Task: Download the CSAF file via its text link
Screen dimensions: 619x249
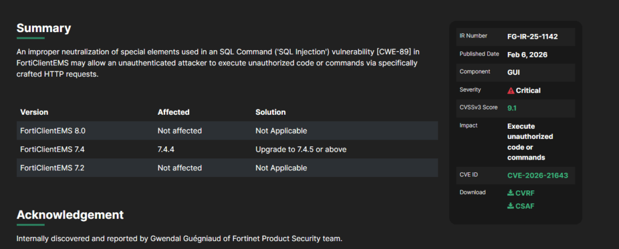Action: [525, 206]
